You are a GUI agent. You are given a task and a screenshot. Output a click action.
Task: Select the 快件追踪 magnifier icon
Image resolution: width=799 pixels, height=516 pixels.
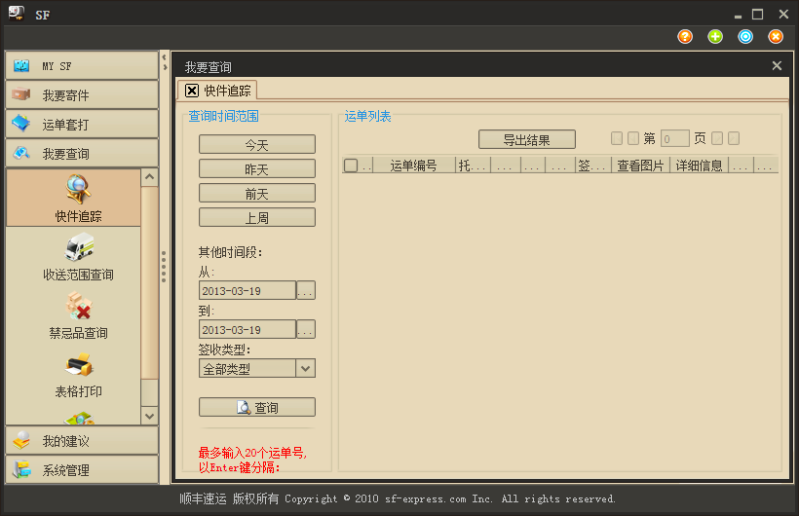[78, 190]
